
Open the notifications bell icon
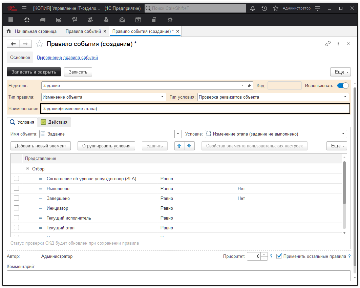click(x=253, y=8)
